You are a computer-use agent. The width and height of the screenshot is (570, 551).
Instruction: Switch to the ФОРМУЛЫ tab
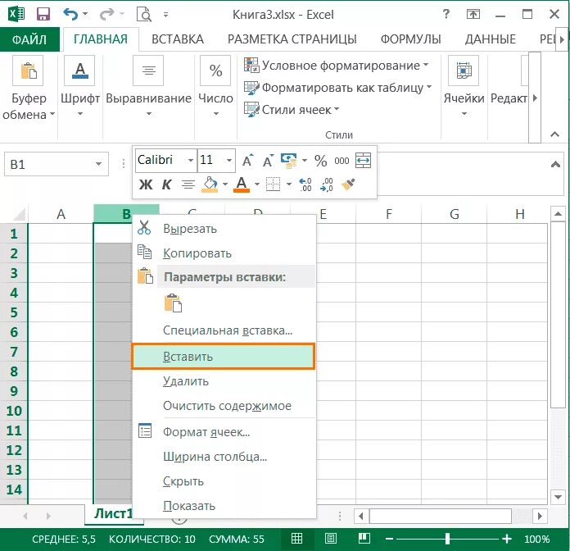(x=410, y=39)
